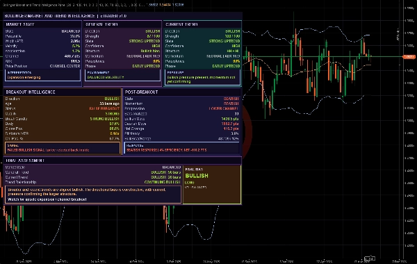Screen dimensions: 417x264
Task: Click Current Trend EARLY UPTREND phase value
Action: coord(226,66)
